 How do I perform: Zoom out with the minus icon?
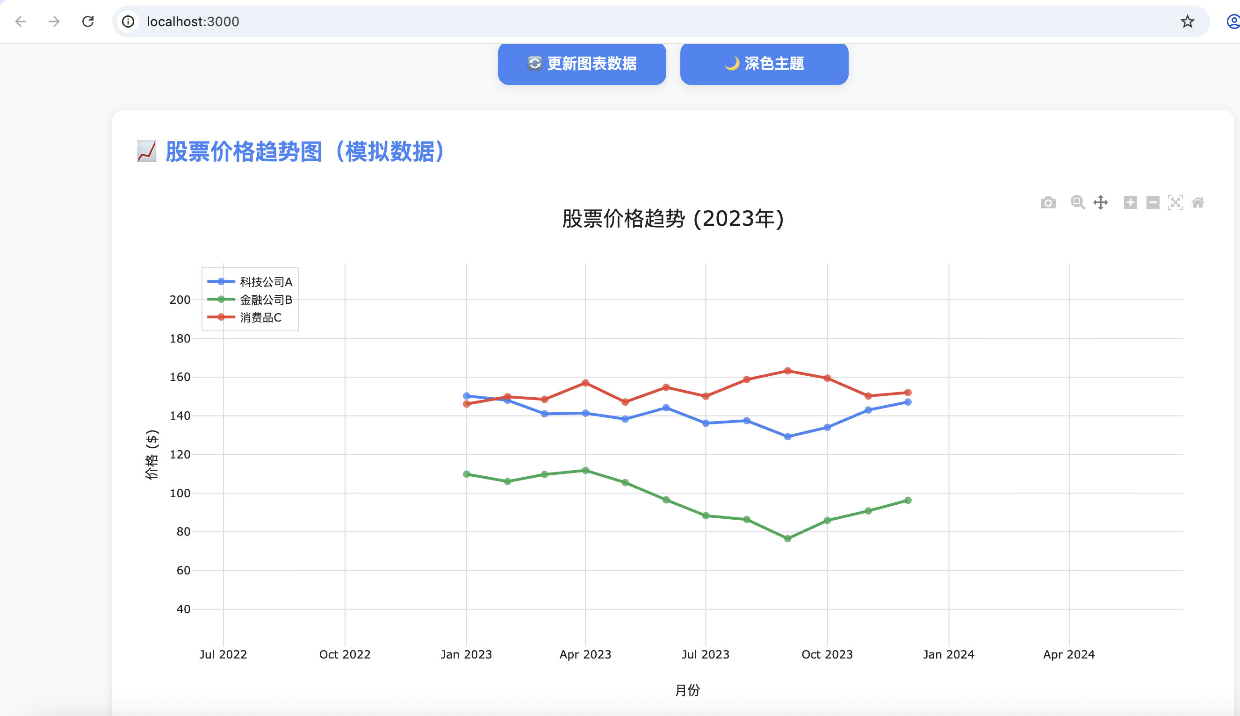(x=1153, y=203)
